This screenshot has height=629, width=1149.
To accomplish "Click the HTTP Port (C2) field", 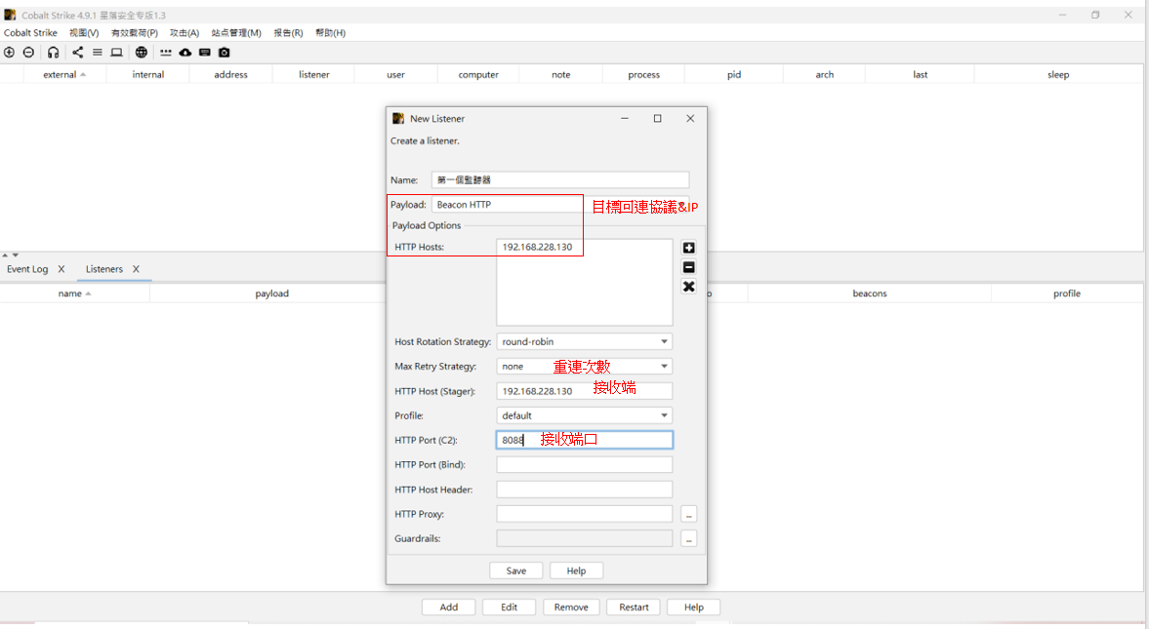I will (x=584, y=440).
